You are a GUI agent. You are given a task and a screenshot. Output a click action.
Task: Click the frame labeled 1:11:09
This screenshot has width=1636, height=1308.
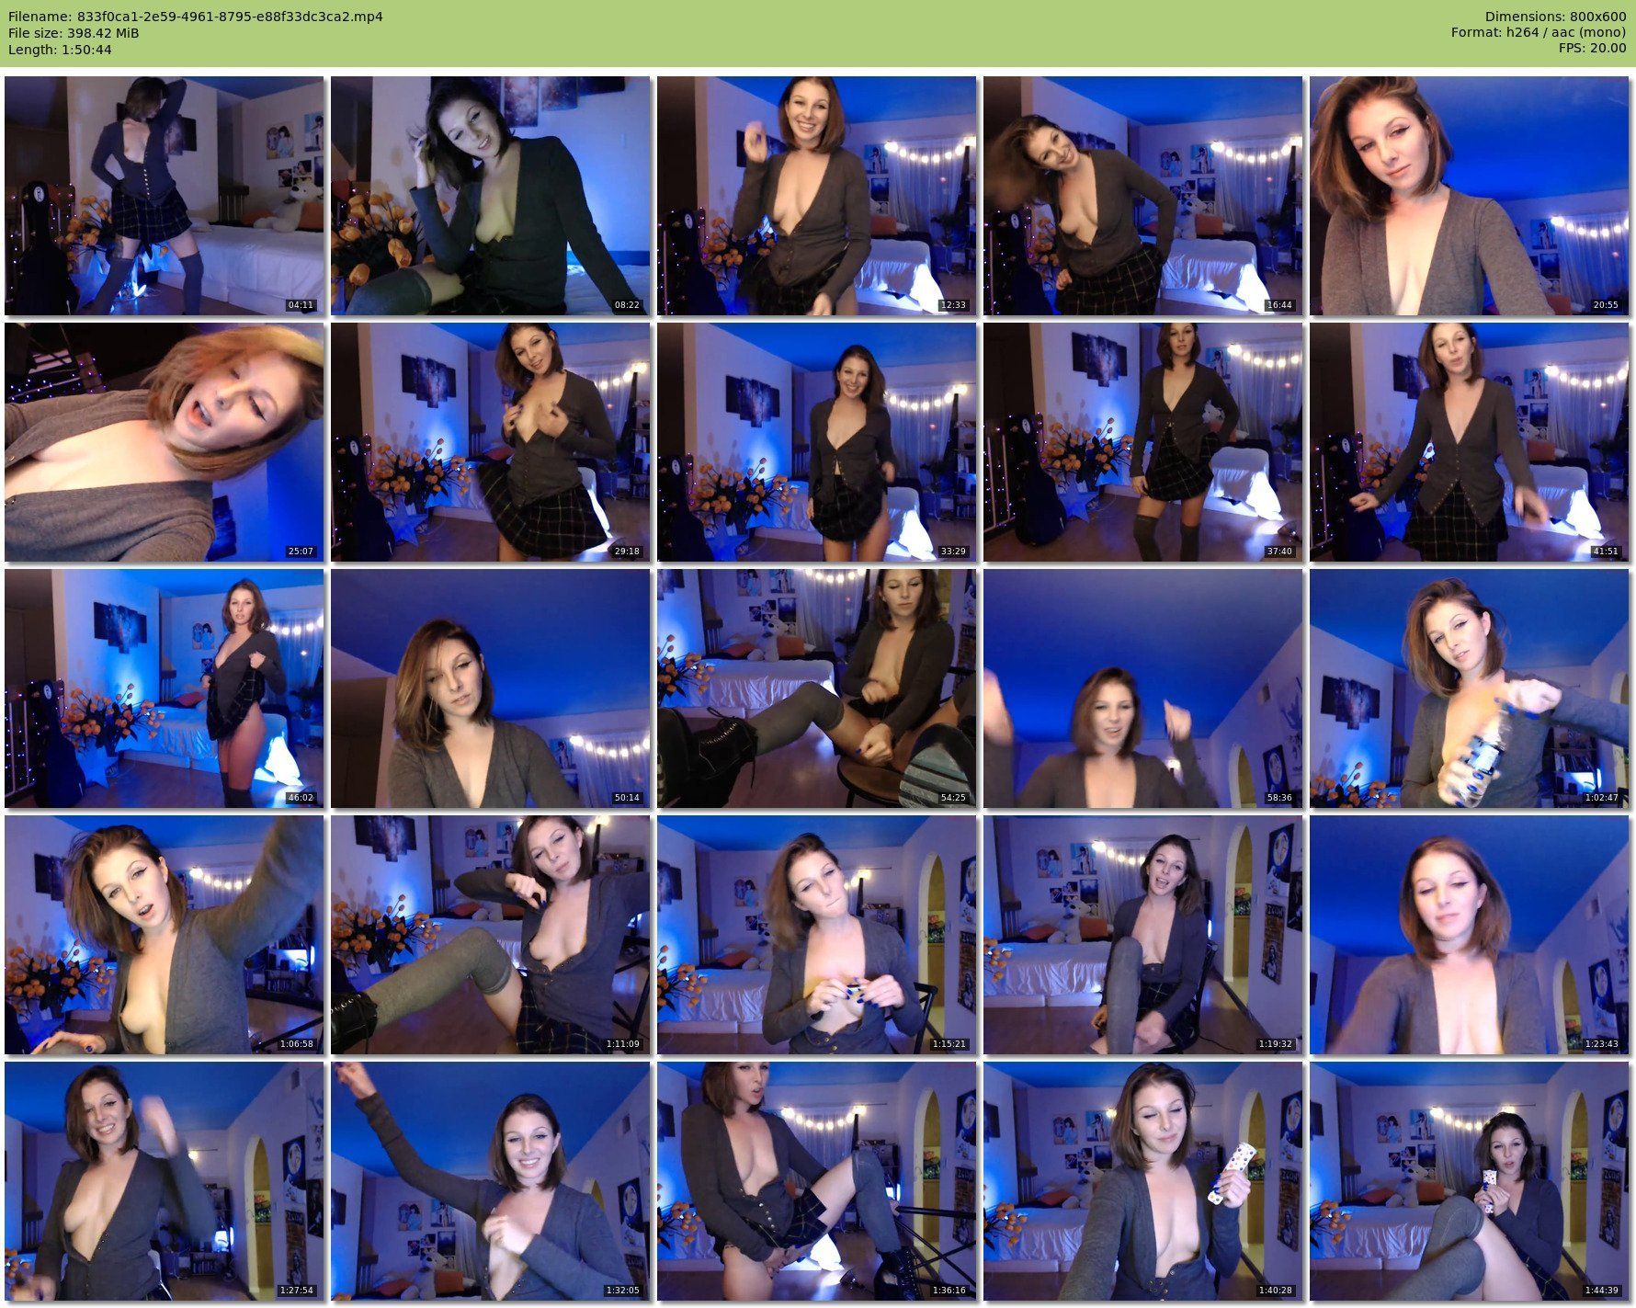pos(490,935)
